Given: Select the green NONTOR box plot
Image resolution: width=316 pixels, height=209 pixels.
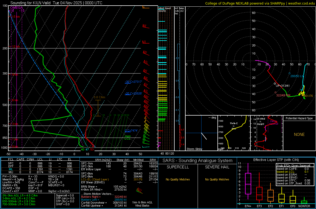Looking at the screenshot, I should (304, 200).
